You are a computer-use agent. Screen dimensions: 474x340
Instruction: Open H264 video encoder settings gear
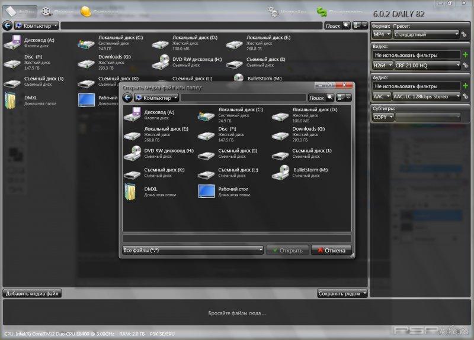click(x=465, y=65)
